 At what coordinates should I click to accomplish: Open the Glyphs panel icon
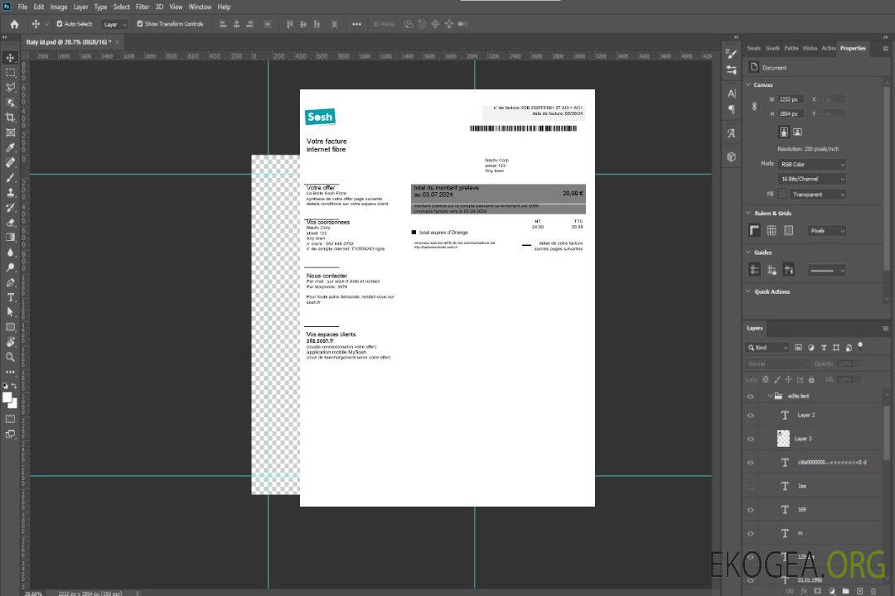click(x=732, y=133)
